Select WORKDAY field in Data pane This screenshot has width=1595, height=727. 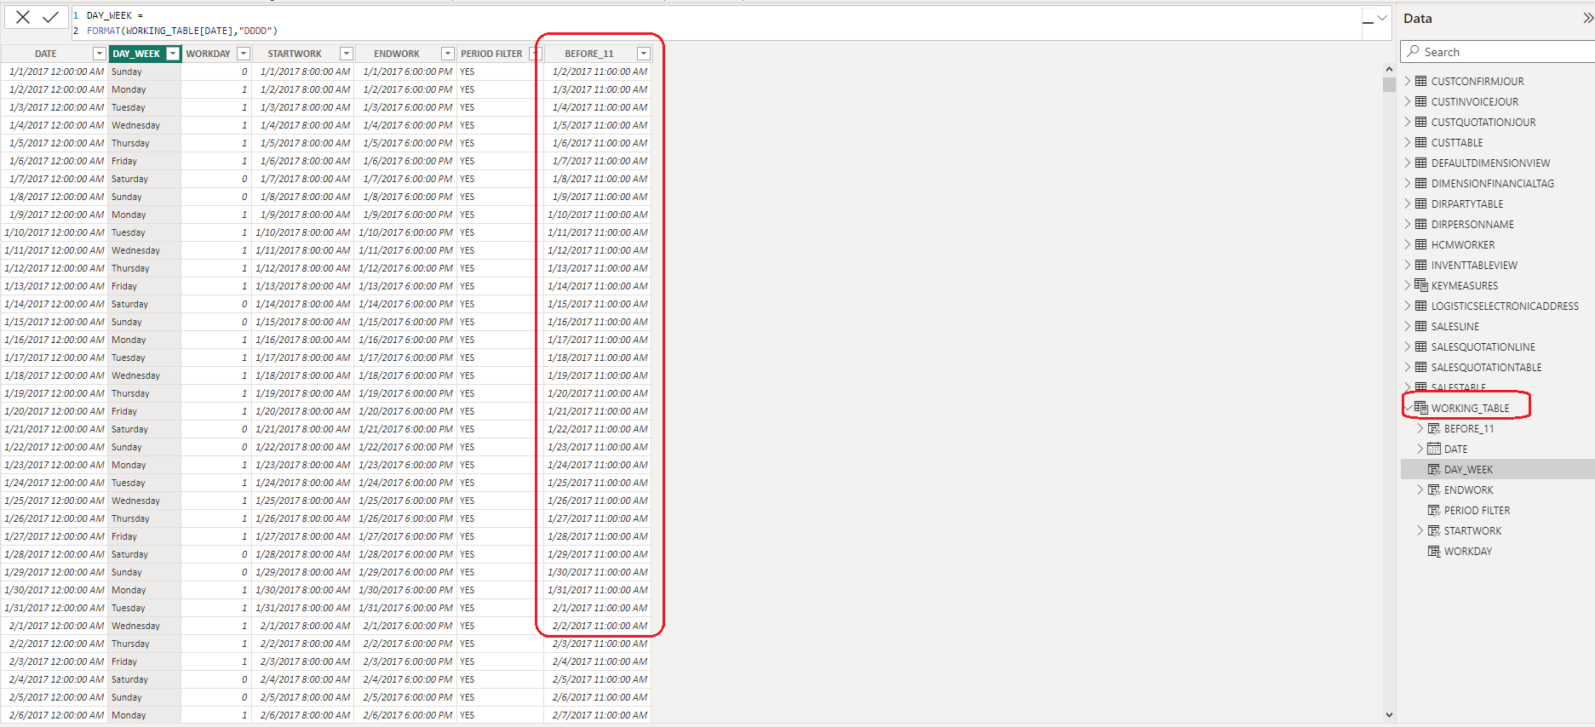coord(1468,552)
